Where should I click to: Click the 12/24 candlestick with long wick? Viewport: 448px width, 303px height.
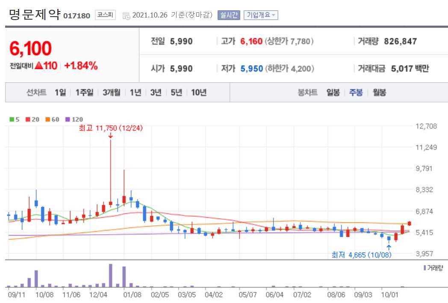tap(111, 173)
